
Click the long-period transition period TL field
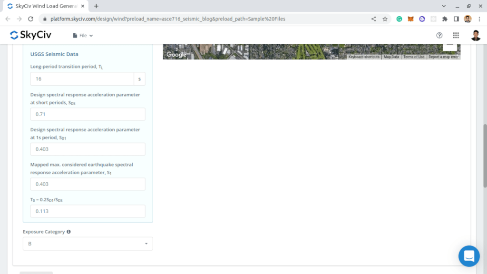(82, 79)
